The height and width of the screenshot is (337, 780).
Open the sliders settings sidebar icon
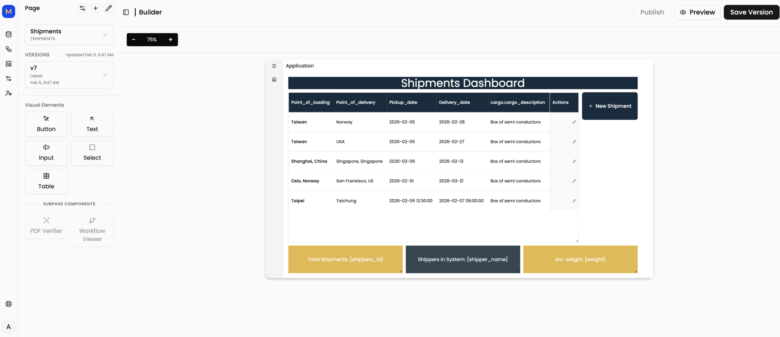tap(9, 78)
